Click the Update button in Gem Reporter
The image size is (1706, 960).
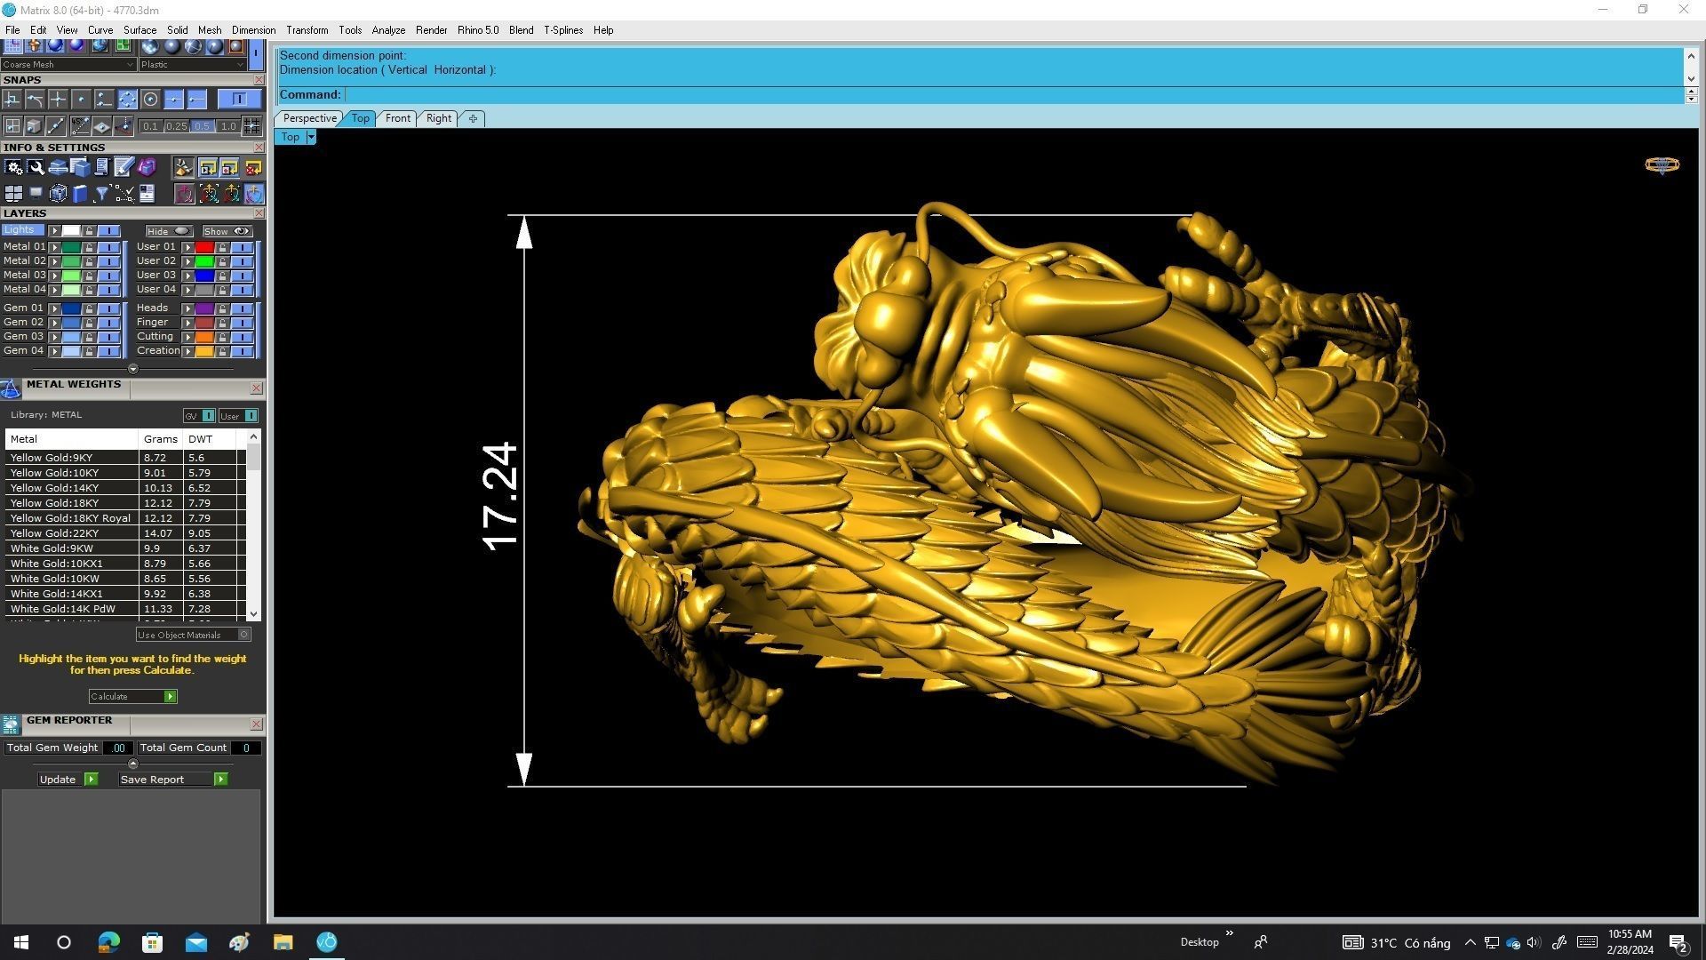pos(68,780)
